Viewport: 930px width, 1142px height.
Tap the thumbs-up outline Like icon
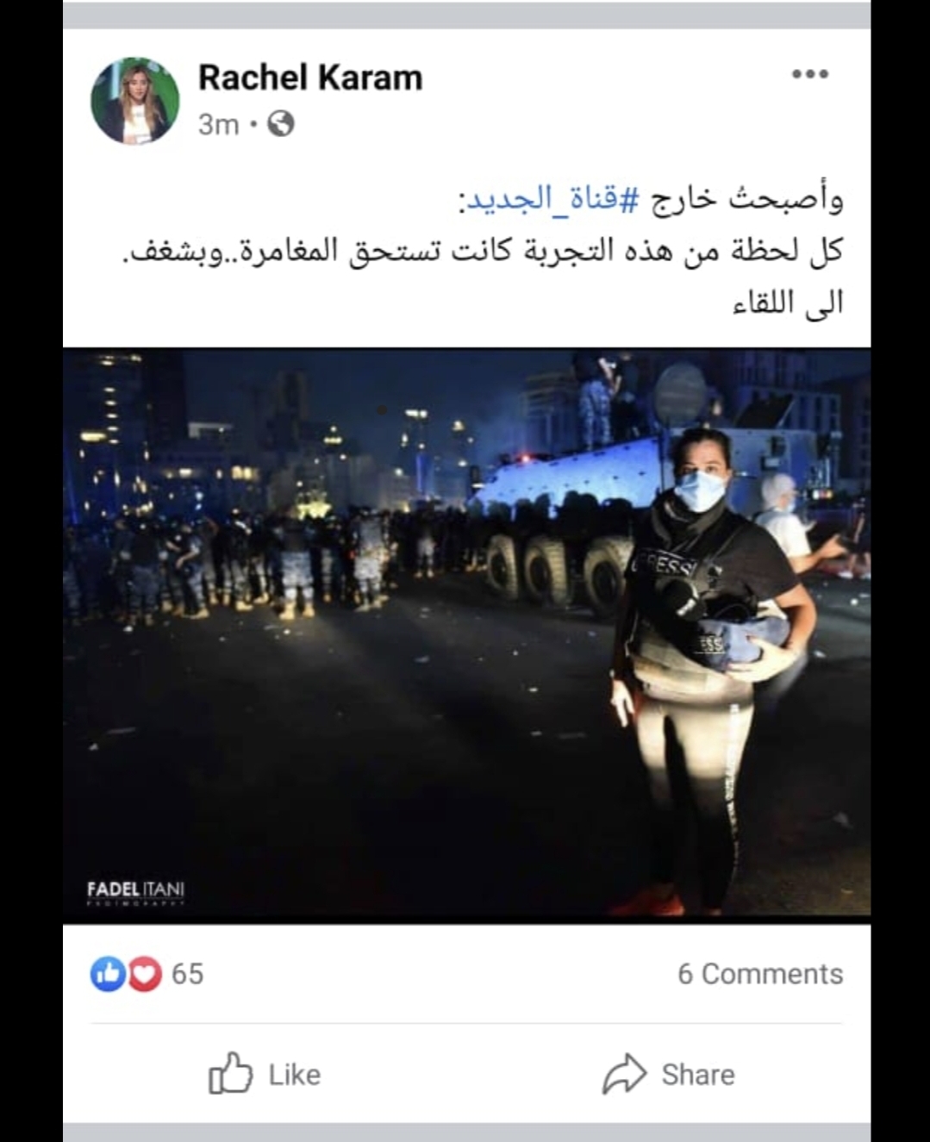(231, 1073)
